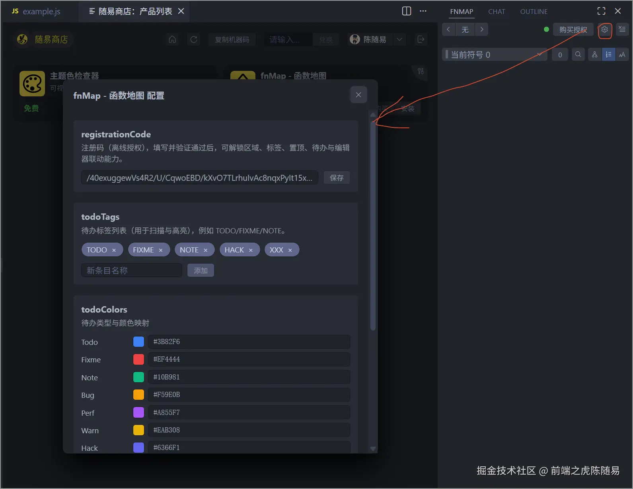The width and height of the screenshot is (633, 489).
Task: Switch to the OUTLINE tab
Action: pyautogui.click(x=534, y=12)
